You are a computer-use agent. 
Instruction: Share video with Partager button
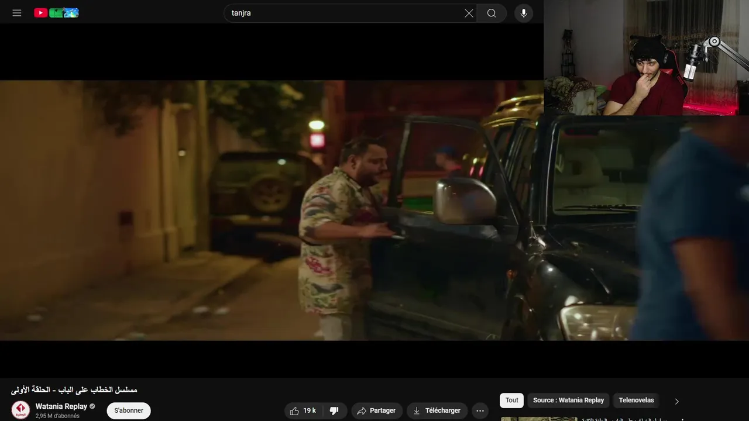point(377,410)
